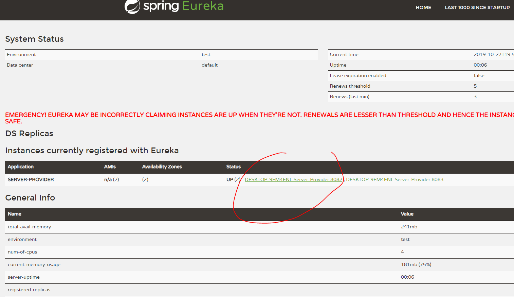Screen dimensions: 514x297
Task: Select the default data center value
Action: coord(209,65)
